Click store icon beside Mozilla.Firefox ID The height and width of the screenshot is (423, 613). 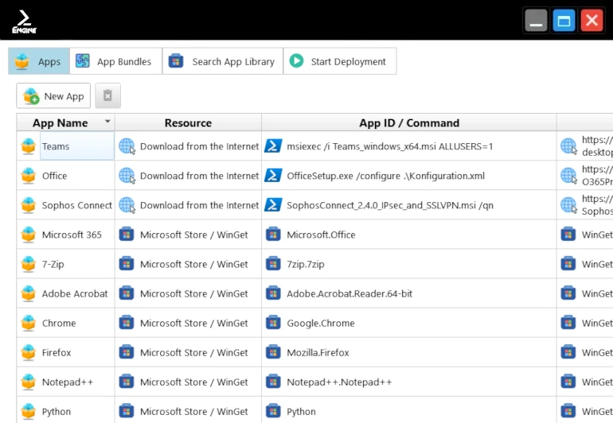[273, 353]
